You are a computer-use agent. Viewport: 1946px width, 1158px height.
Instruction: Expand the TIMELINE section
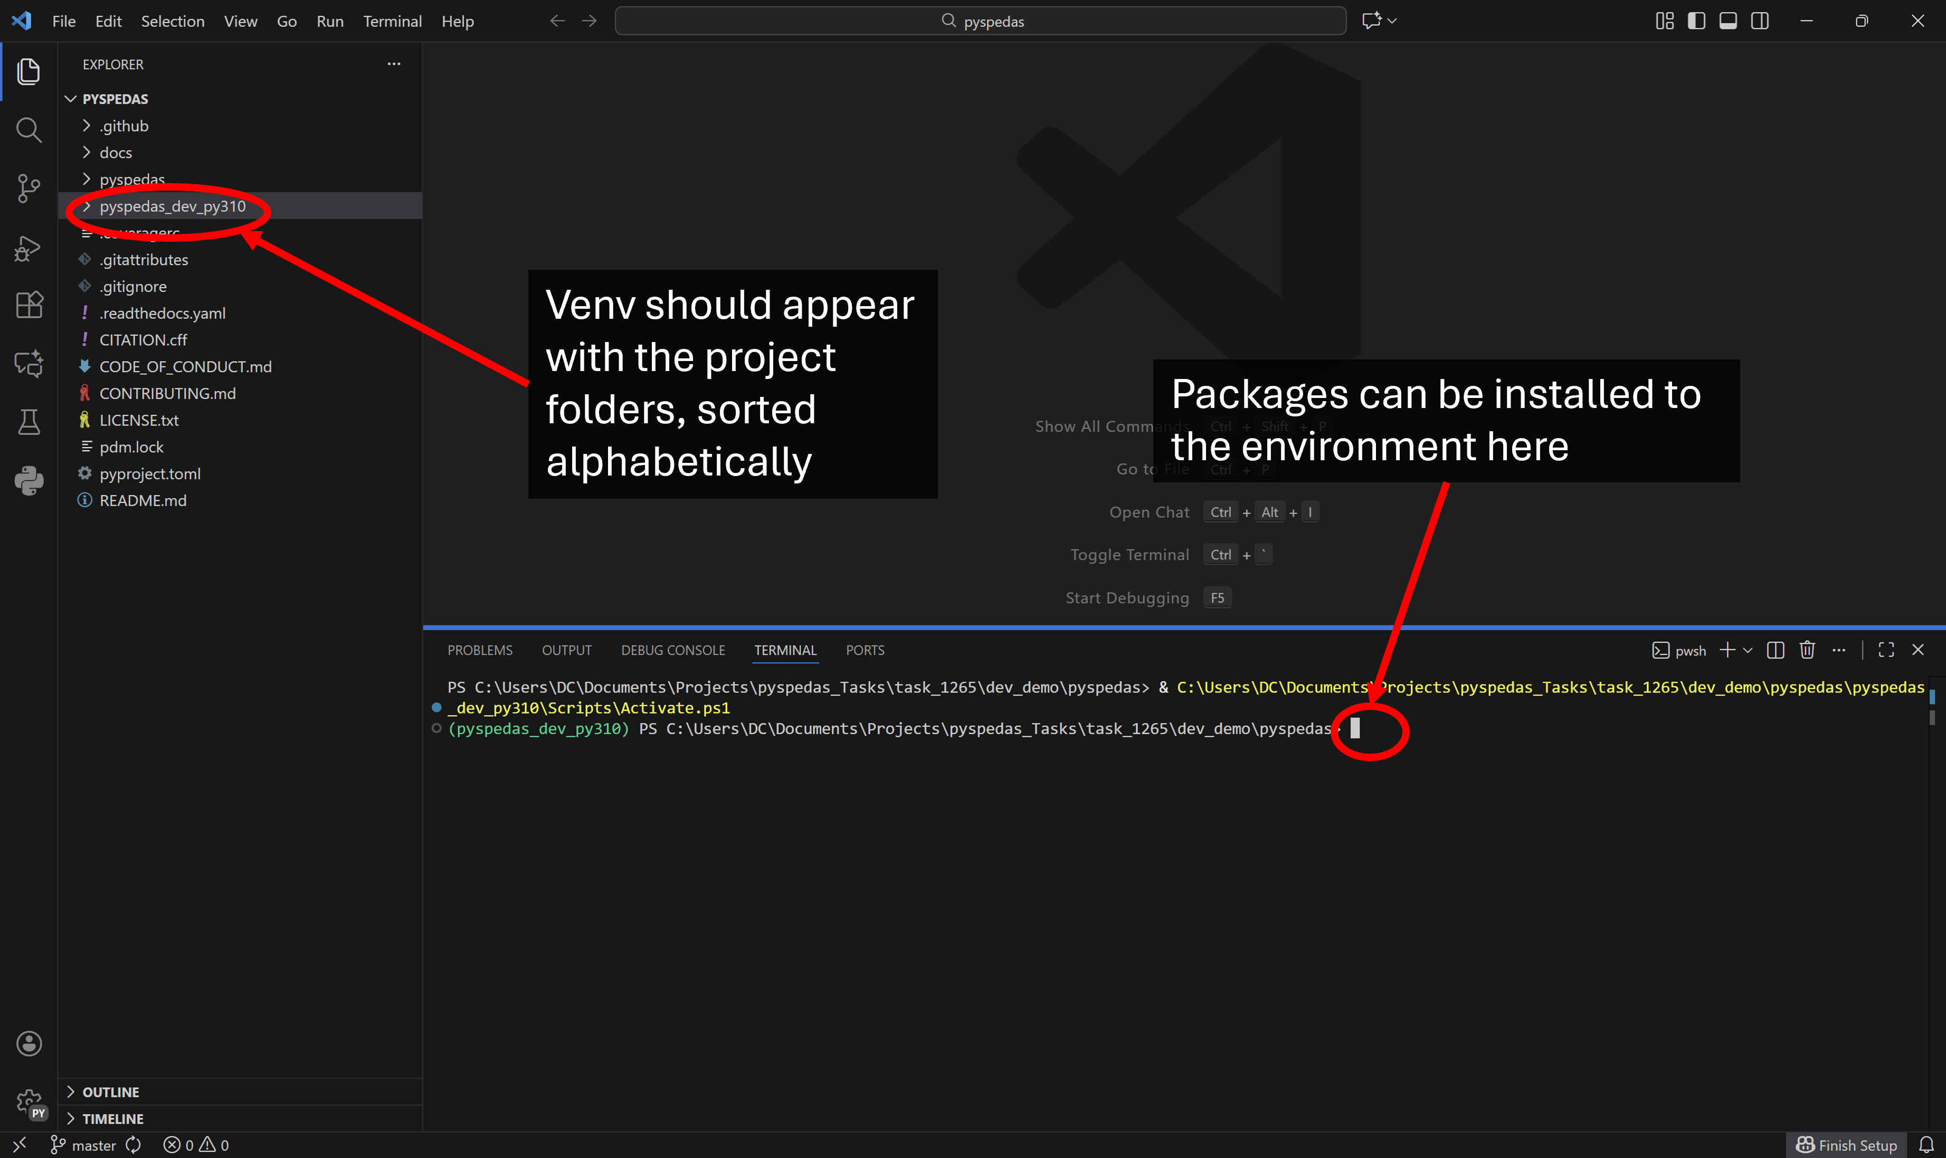pos(240,1118)
